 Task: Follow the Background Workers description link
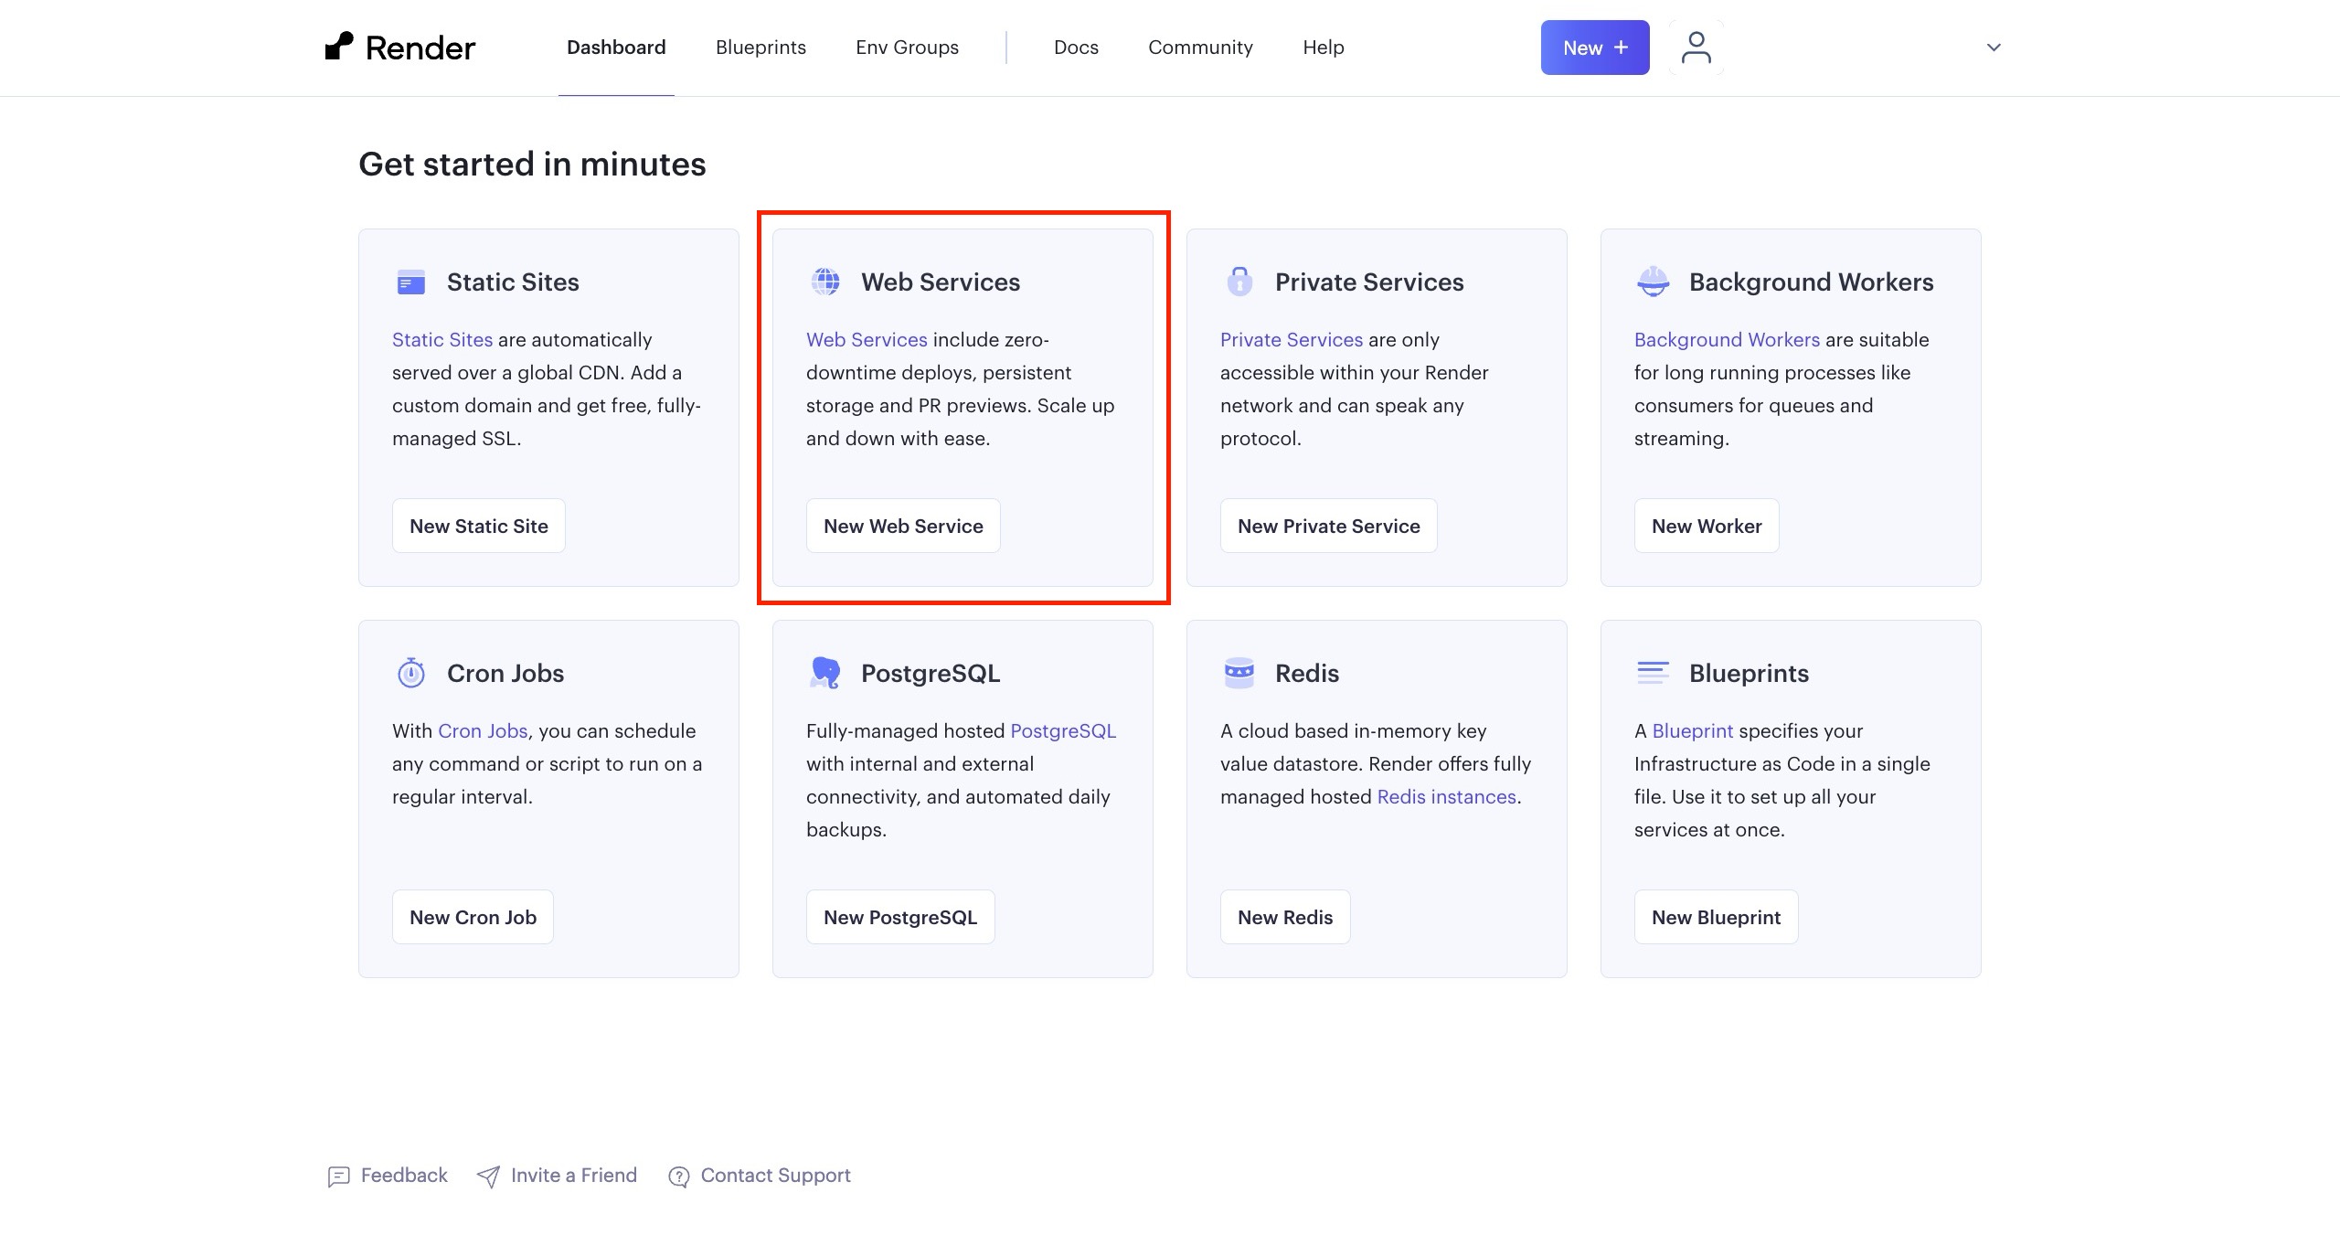[1727, 339]
